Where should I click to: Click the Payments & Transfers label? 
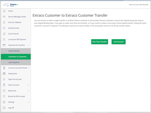click(x=17, y=45)
